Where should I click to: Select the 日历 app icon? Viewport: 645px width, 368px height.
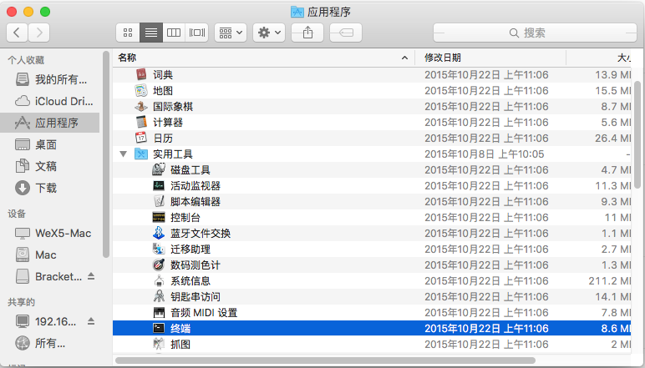pos(141,138)
